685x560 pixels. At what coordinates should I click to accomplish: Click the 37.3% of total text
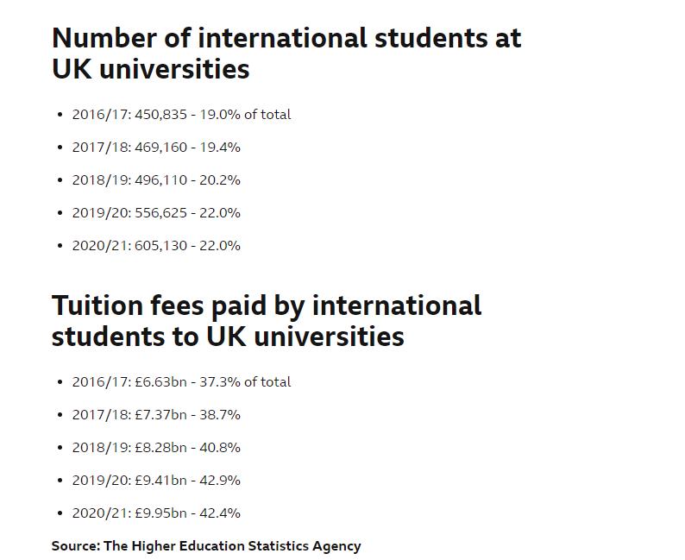[x=245, y=382]
